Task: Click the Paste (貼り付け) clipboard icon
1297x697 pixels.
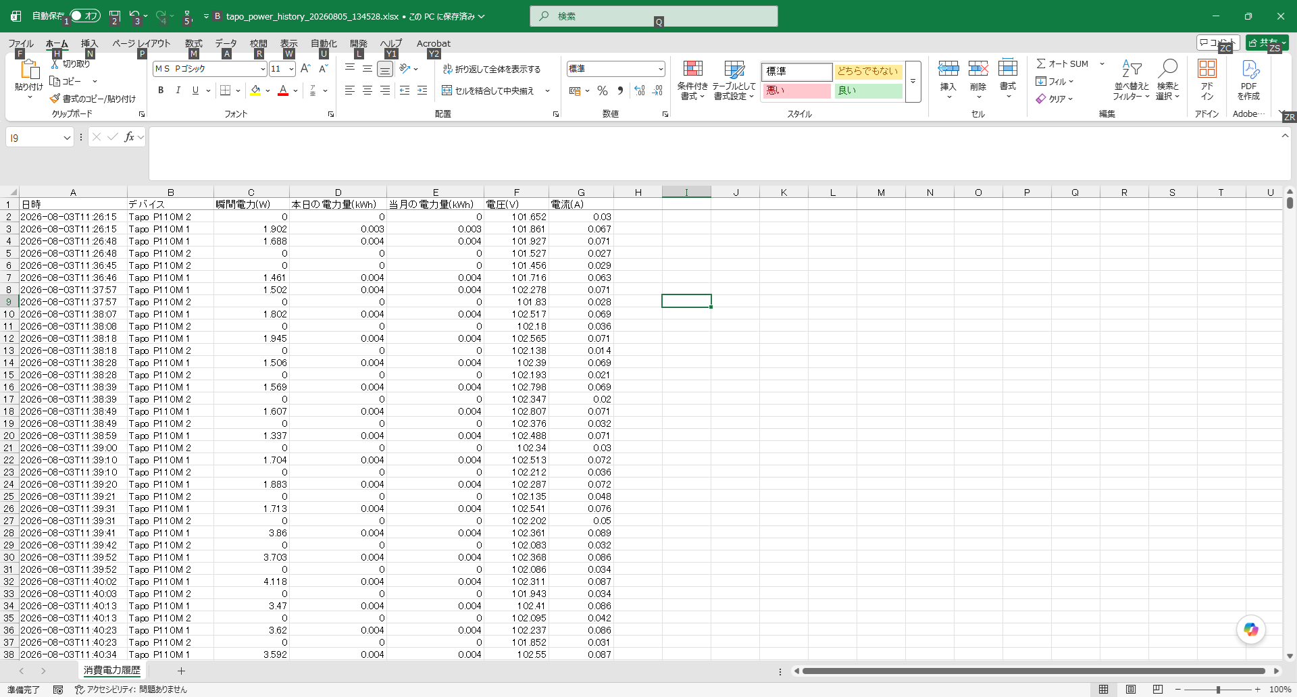Action: (28, 70)
